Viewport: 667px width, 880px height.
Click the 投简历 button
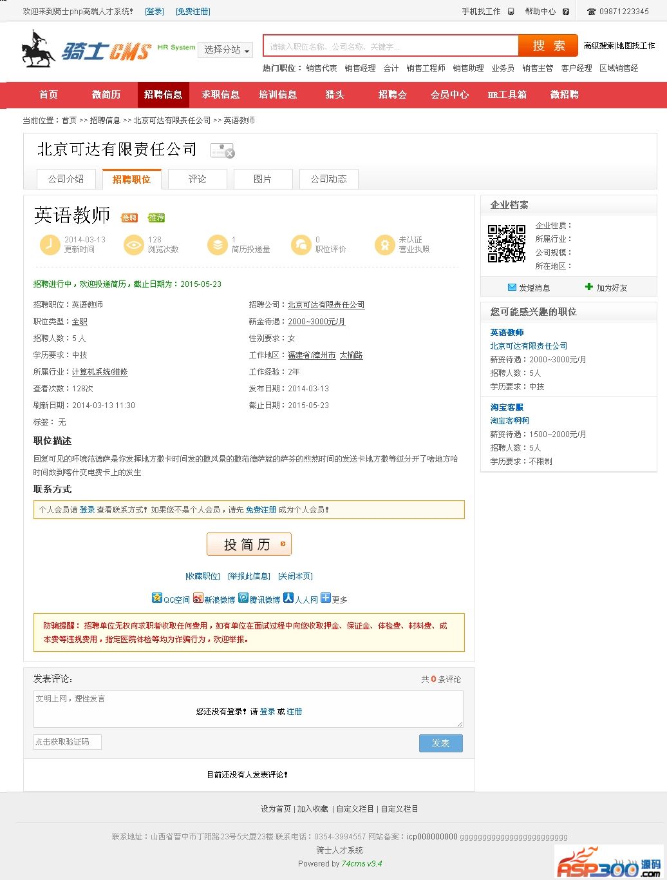click(x=249, y=544)
